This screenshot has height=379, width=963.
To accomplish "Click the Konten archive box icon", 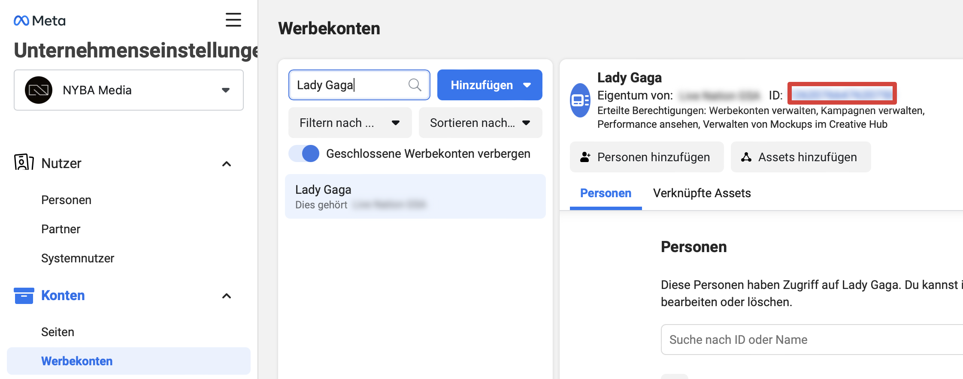I will 24,295.
